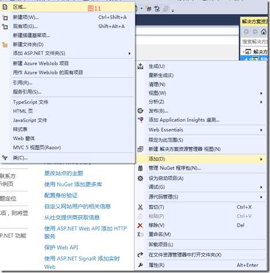Image resolution: width=270 pixels, height=273 pixels.
Task: Click the 属性 wrench icon
Action: click(x=140, y=265)
